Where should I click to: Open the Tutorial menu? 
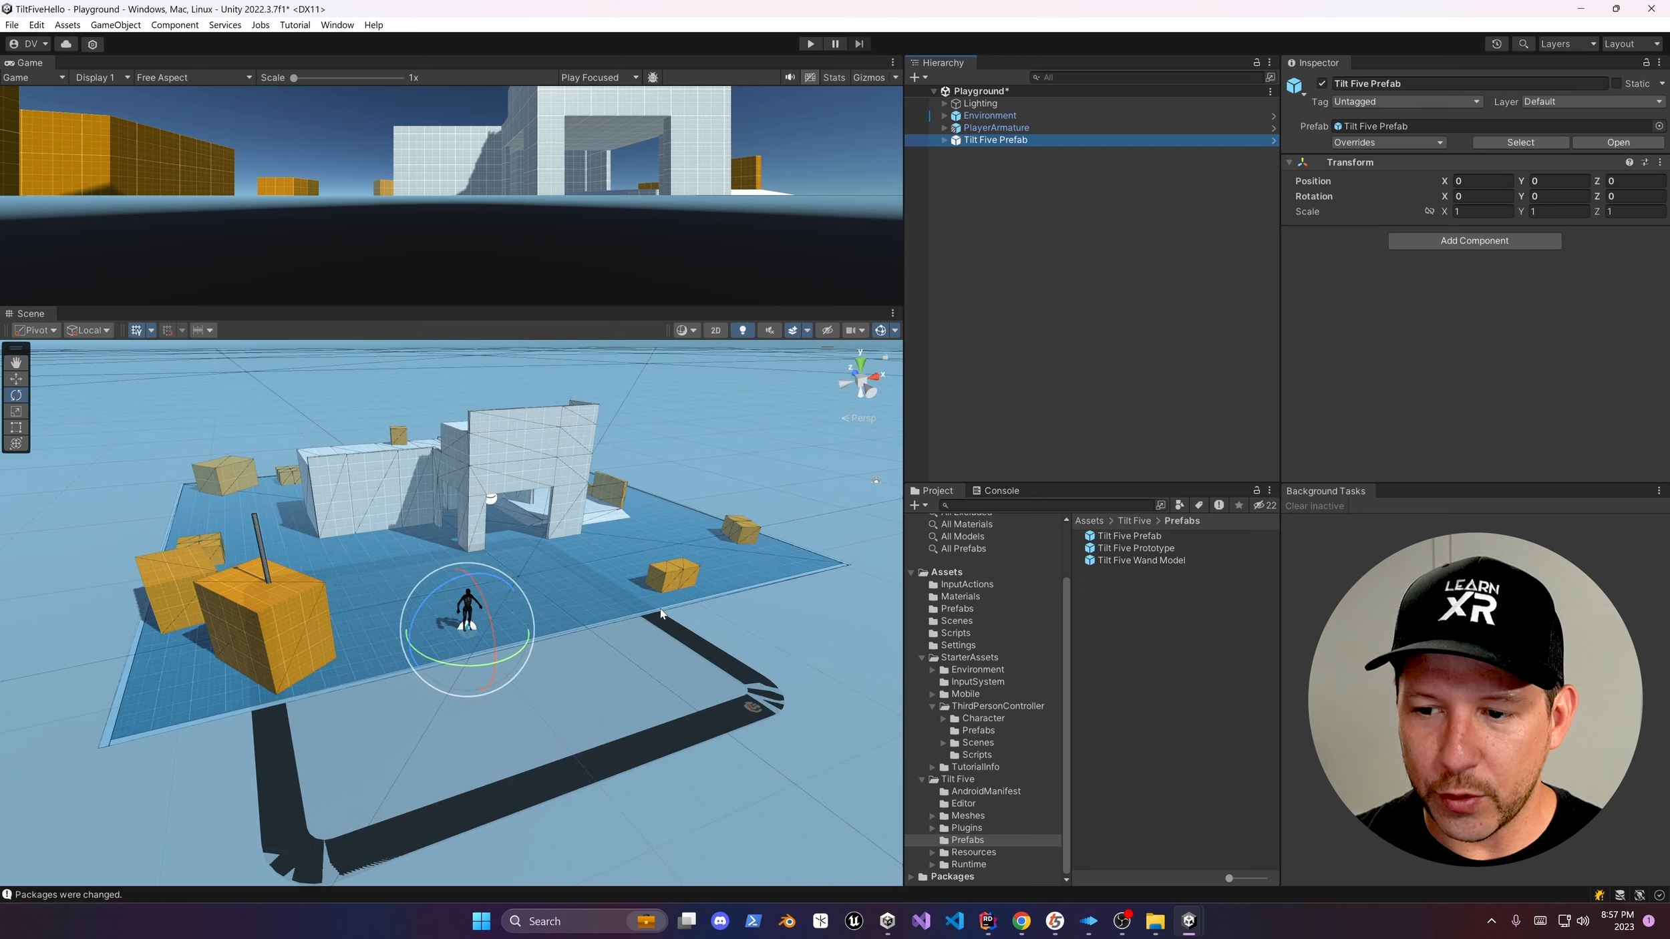pyautogui.click(x=295, y=25)
